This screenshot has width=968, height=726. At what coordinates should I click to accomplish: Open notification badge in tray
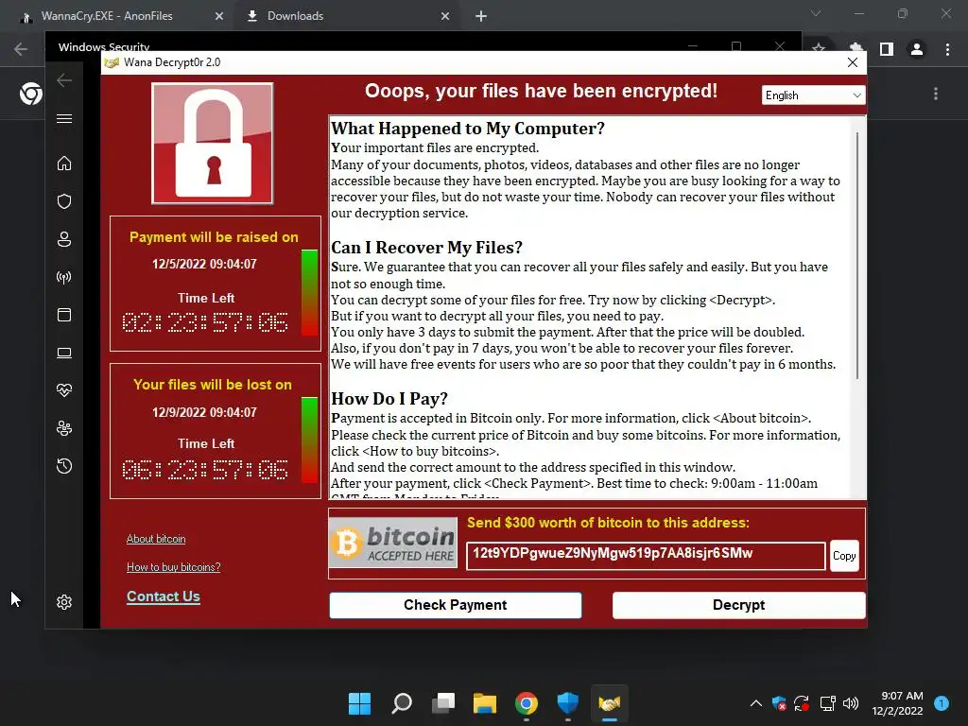(942, 703)
